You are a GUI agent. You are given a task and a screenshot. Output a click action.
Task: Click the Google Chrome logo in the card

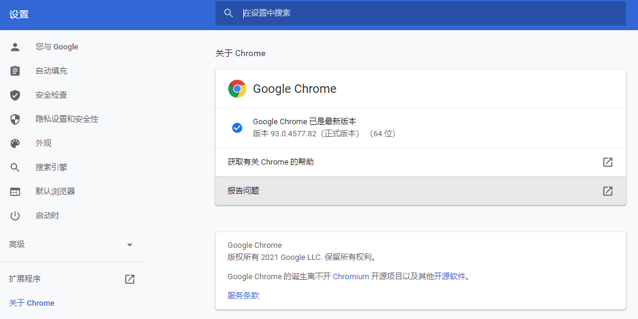(x=237, y=89)
